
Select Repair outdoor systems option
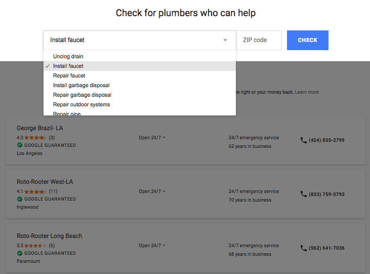pos(140,104)
